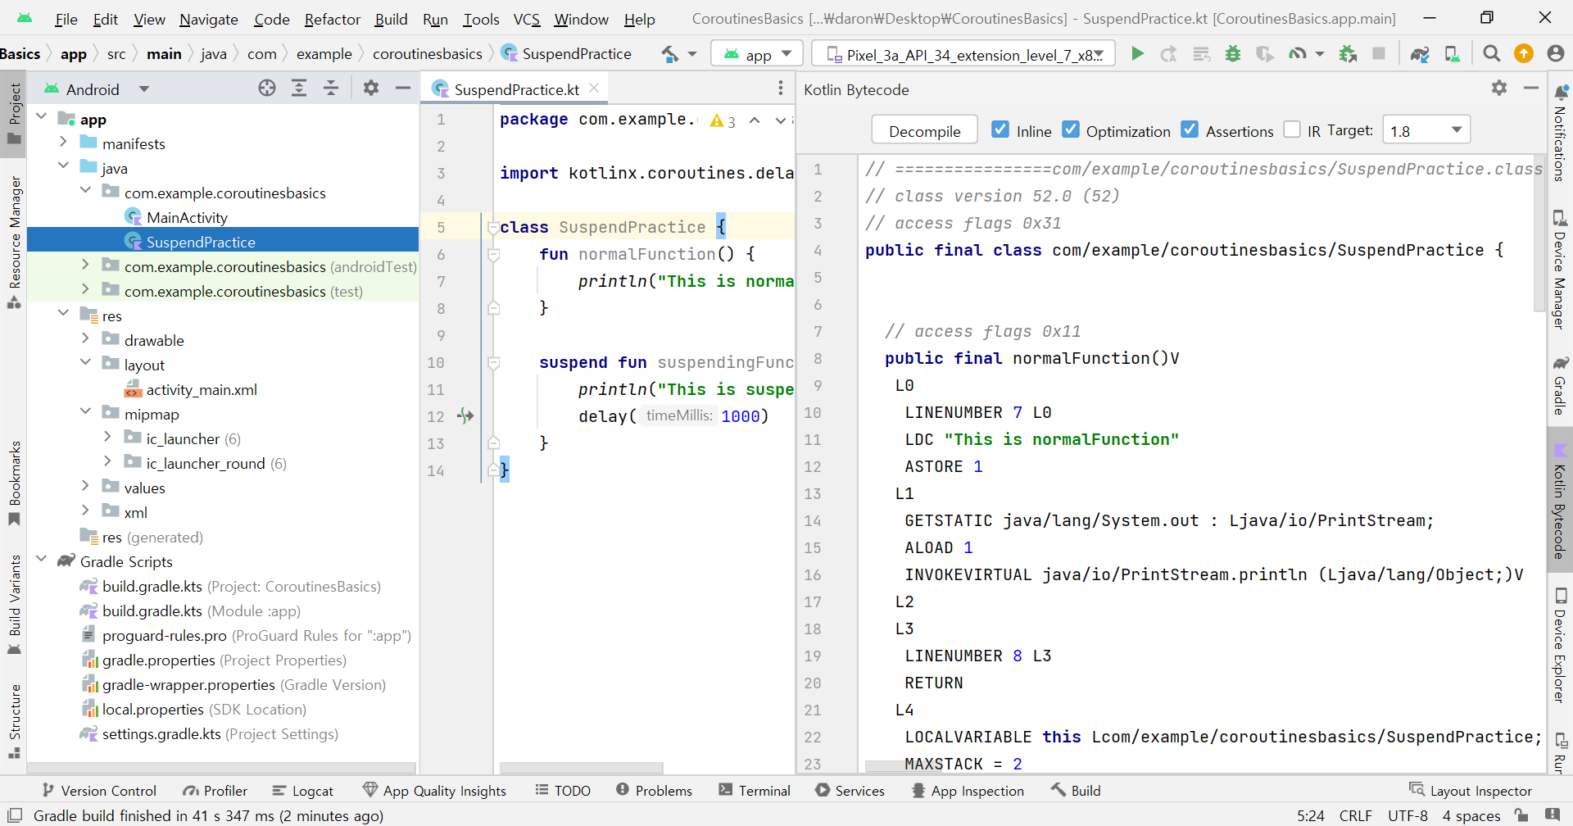Open Device Manager toolbar icon
This screenshot has width=1573, height=826.
pos(1452,54)
